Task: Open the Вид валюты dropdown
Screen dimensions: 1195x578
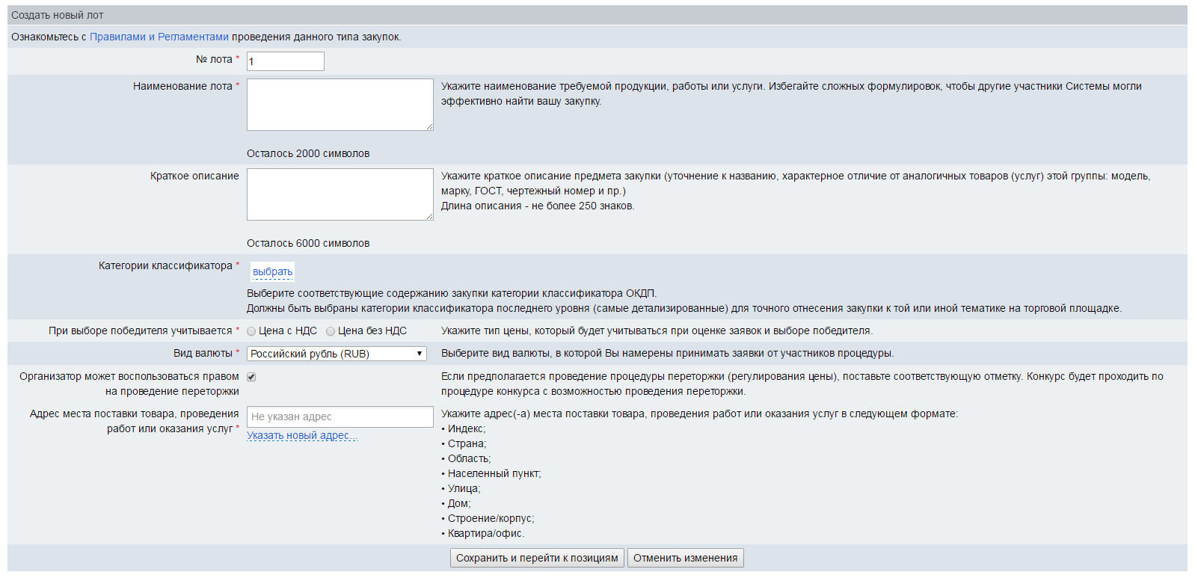Action: [337, 354]
